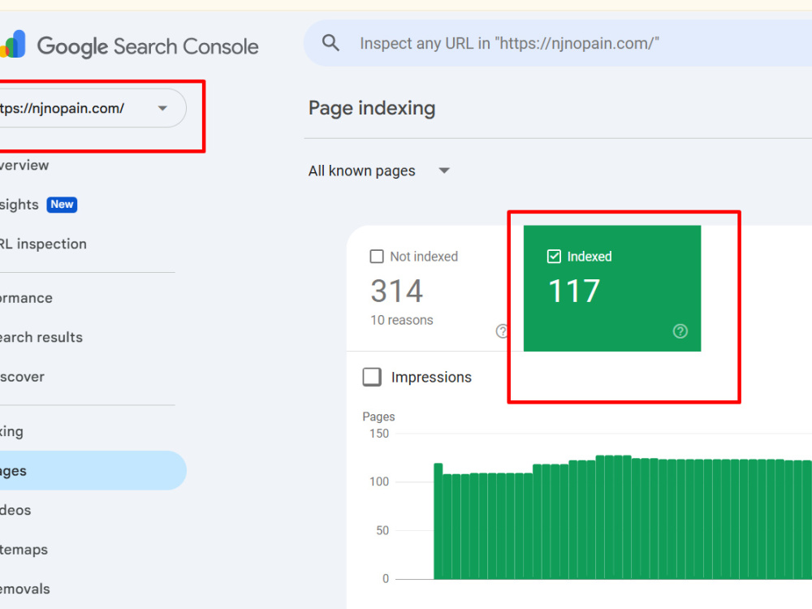Open help icon on Not indexed card
This screenshot has width=812, height=609.
click(502, 331)
